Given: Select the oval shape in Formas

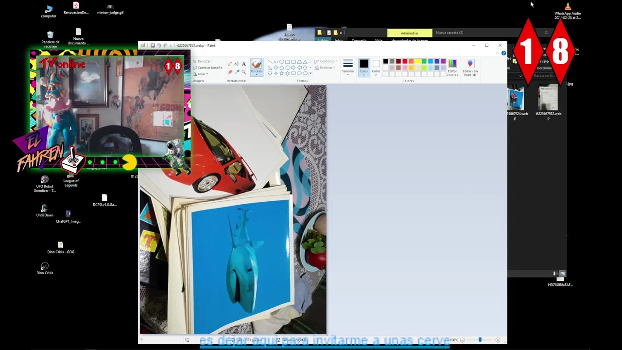Looking at the screenshot, I should 282,62.
